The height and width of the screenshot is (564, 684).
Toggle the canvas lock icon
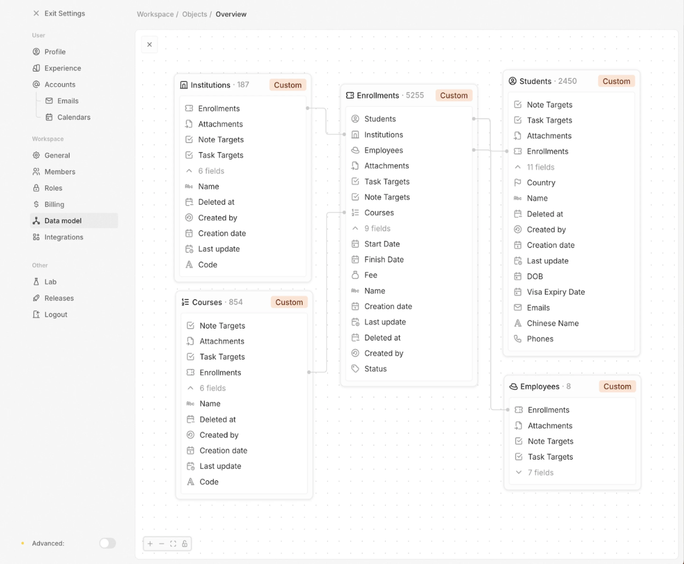[x=184, y=544]
